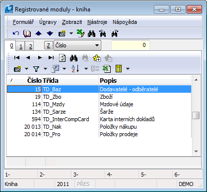The height and width of the screenshot is (192, 207).
Task: Go to the previous record
Action: [28, 58]
